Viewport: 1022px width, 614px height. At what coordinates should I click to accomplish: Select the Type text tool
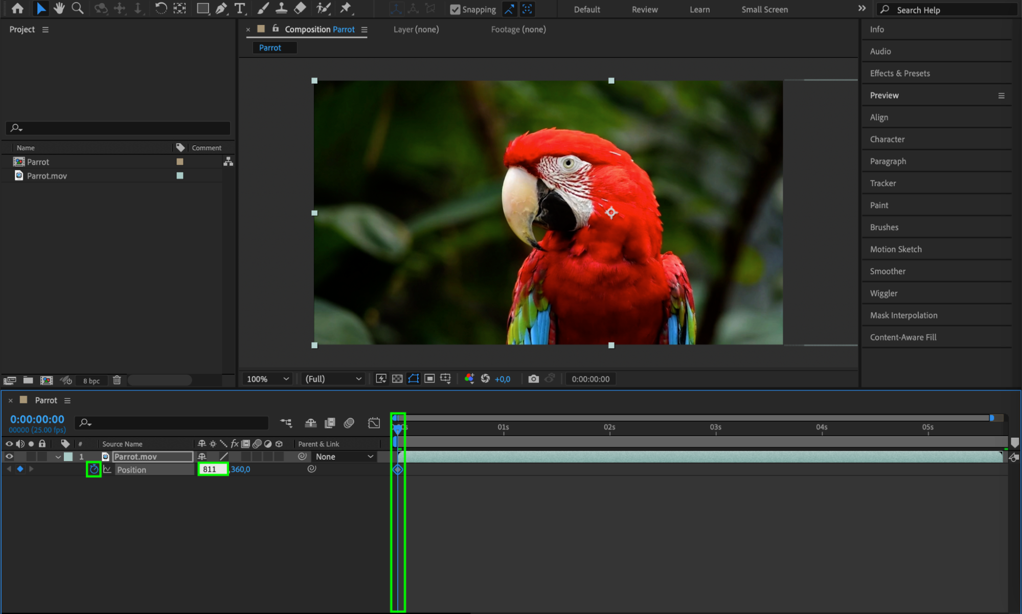pyautogui.click(x=239, y=8)
